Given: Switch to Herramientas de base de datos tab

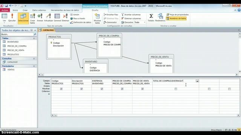Looking at the screenshot, I should coord(65,10).
